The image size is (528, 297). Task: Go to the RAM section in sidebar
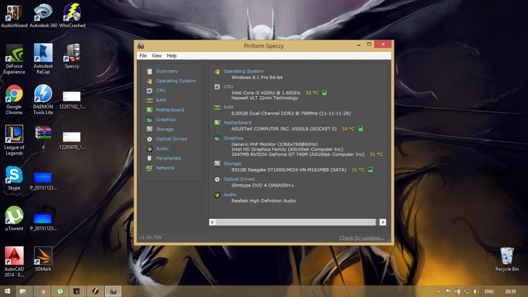click(x=161, y=100)
